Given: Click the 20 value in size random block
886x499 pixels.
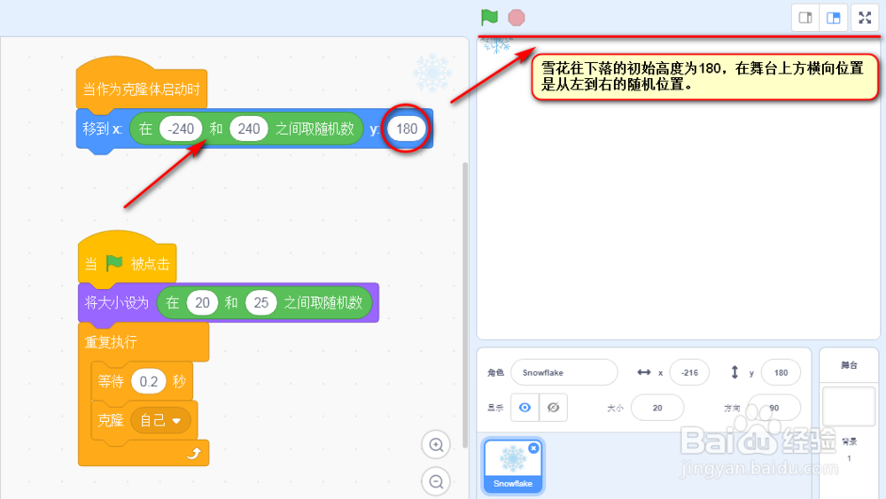Looking at the screenshot, I should (x=202, y=303).
